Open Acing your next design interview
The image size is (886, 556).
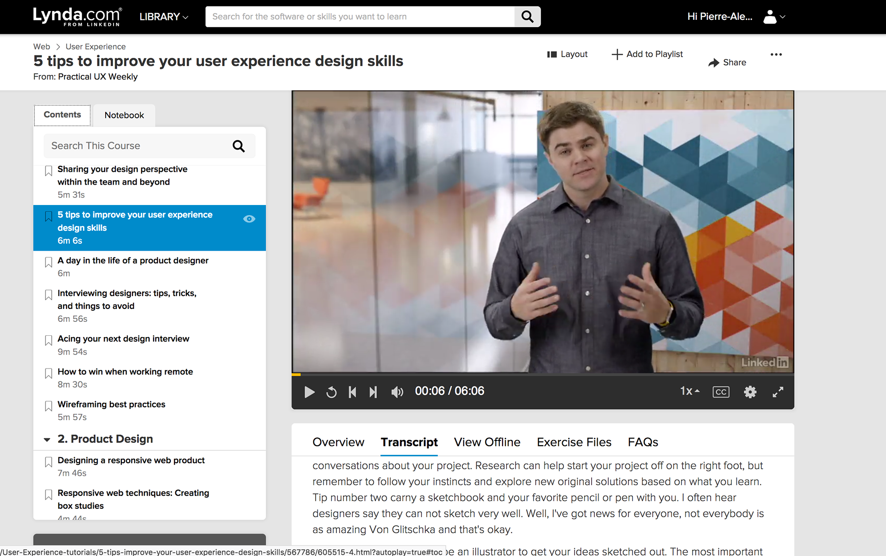pyautogui.click(x=123, y=339)
